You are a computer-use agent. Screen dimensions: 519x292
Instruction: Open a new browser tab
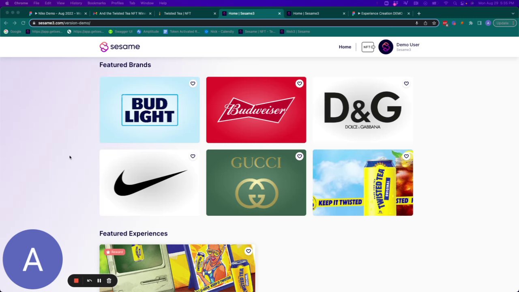[x=419, y=13]
